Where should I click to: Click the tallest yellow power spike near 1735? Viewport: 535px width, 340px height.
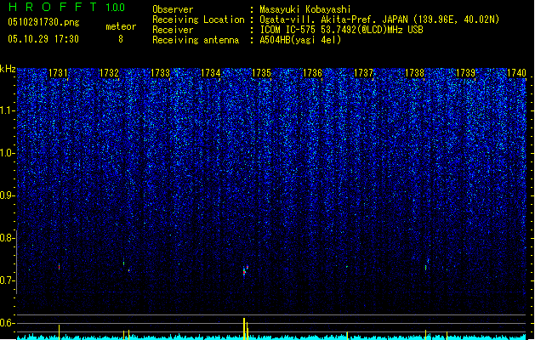tap(244, 328)
